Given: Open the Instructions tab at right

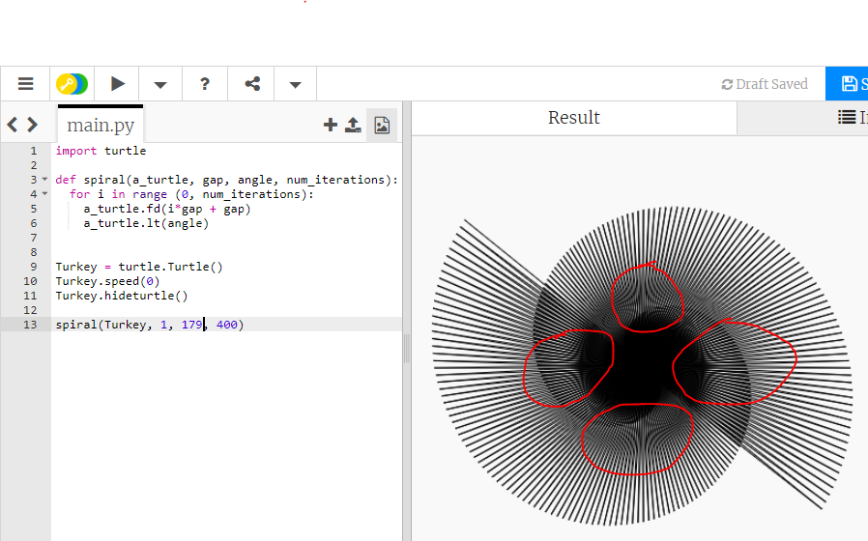Looking at the screenshot, I should click(x=851, y=118).
